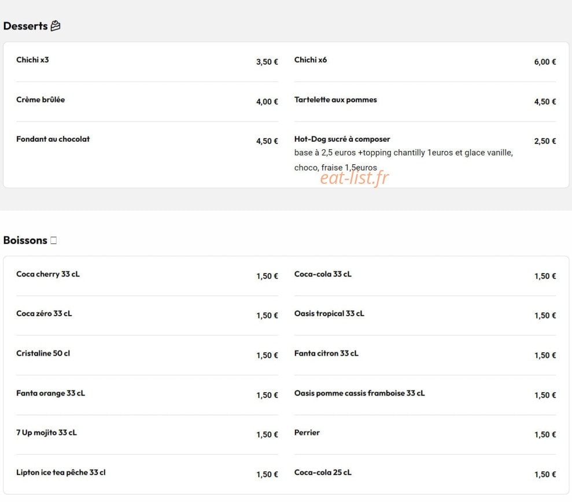Select Coca cherry 33 cL drink
The height and width of the screenshot is (502, 572).
point(147,276)
